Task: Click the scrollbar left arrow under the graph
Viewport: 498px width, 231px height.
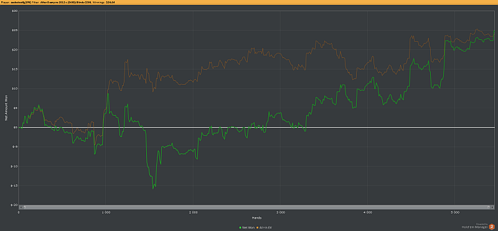Action: [x=21, y=207]
